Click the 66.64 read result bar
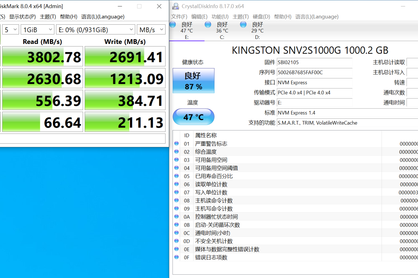The image size is (418, 278). pos(43,122)
